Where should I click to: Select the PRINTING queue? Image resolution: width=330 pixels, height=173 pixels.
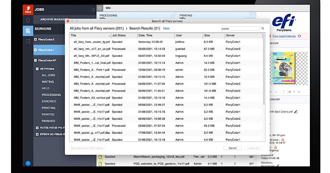click(48, 108)
